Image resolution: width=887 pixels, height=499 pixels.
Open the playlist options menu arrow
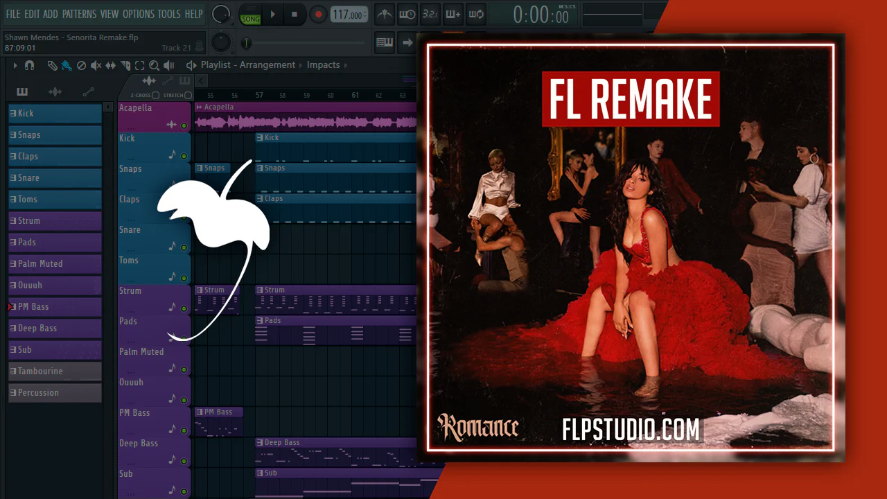coord(15,65)
